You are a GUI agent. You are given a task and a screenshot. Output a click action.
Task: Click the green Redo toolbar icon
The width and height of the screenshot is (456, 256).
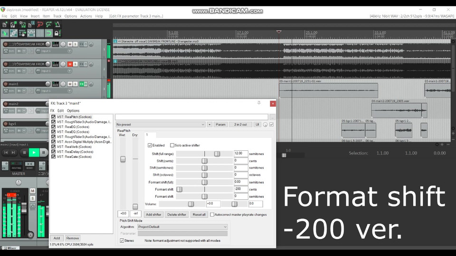click(48, 25)
